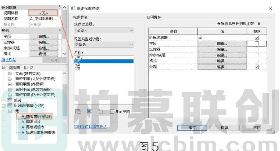Click properties panel scrollbar up arrow

65,7
